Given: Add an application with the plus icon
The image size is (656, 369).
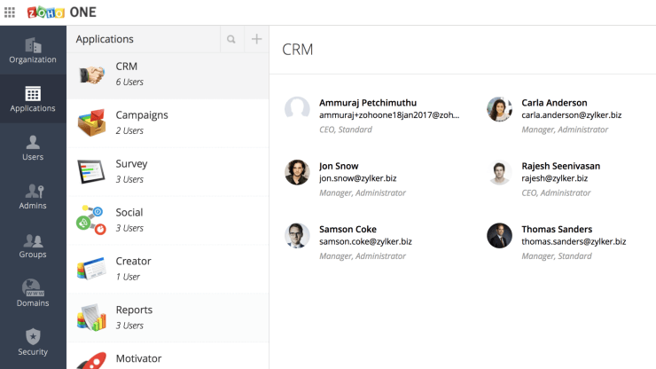Looking at the screenshot, I should 256,39.
